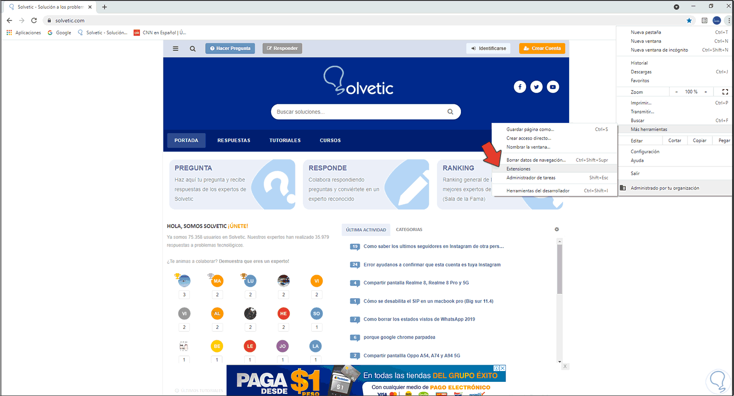
Task: Select Guardar página como
Action: click(554, 129)
